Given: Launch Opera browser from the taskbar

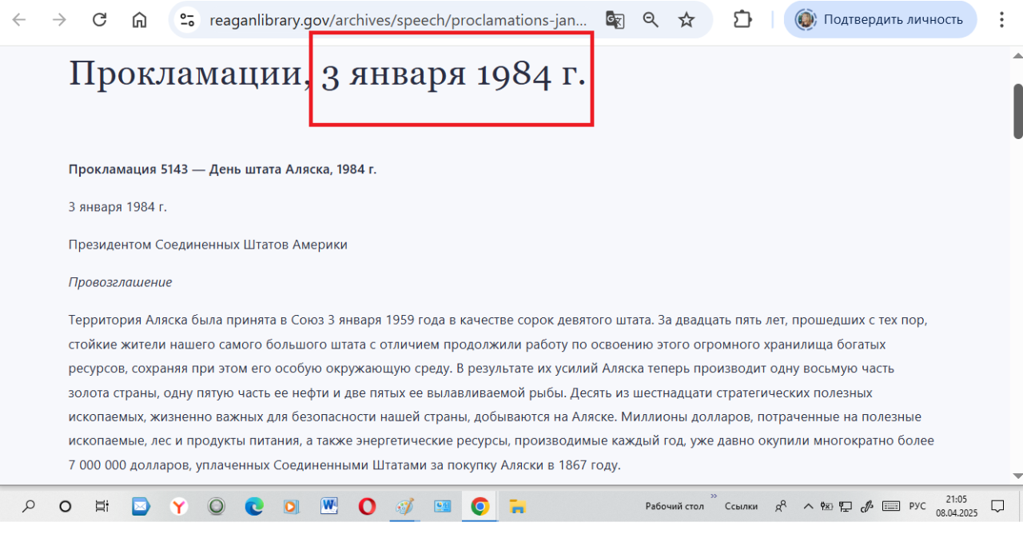Looking at the screenshot, I should click(x=367, y=506).
